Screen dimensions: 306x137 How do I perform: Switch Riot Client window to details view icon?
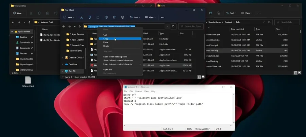199,77
